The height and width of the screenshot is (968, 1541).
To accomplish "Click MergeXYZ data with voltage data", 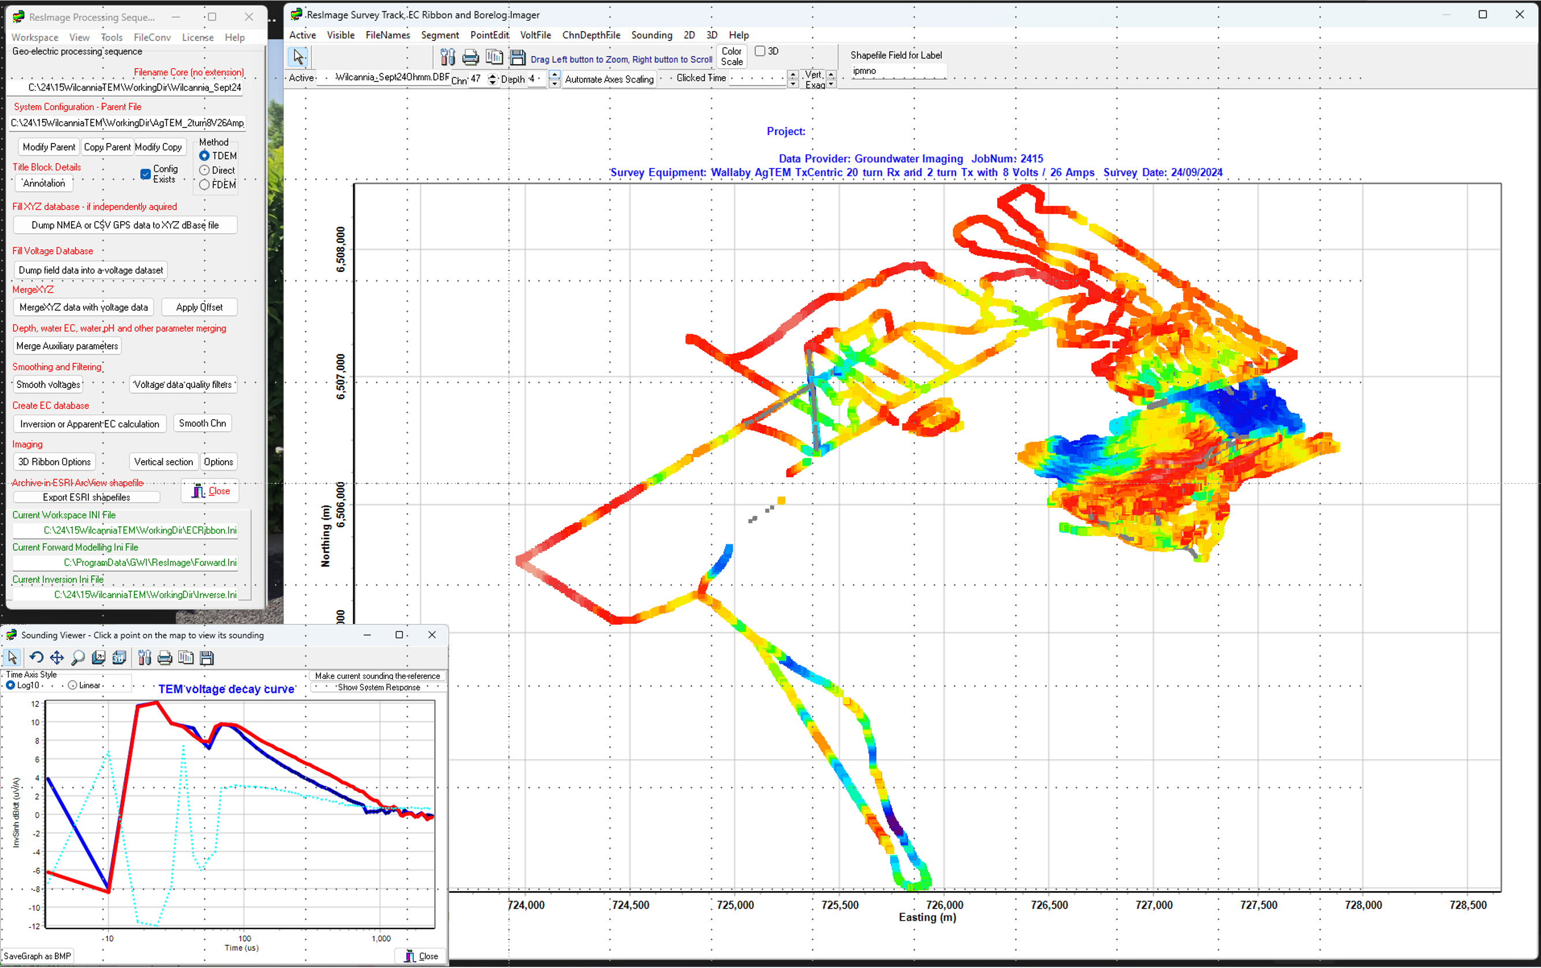I will coord(84,307).
